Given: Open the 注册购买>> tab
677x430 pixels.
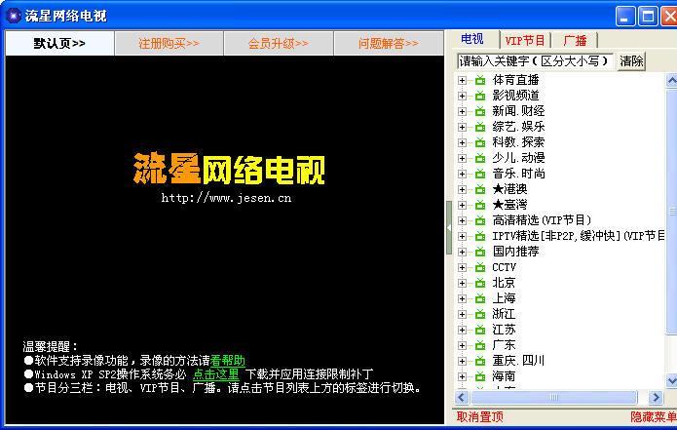Looking at the screenshot, I should [169, 43].
